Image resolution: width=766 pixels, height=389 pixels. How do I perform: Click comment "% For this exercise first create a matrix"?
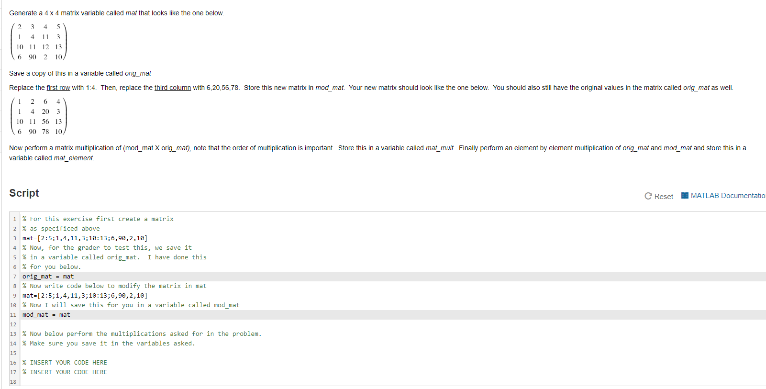pos(98,219)
